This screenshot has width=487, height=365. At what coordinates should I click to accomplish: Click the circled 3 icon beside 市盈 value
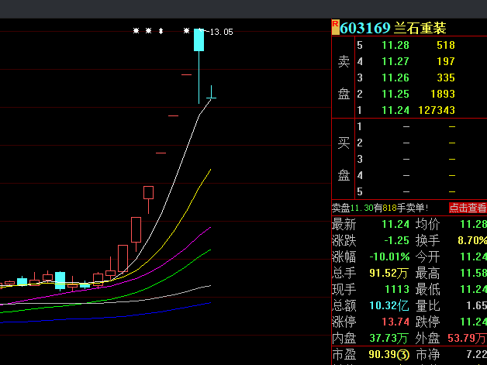point(403,354)
